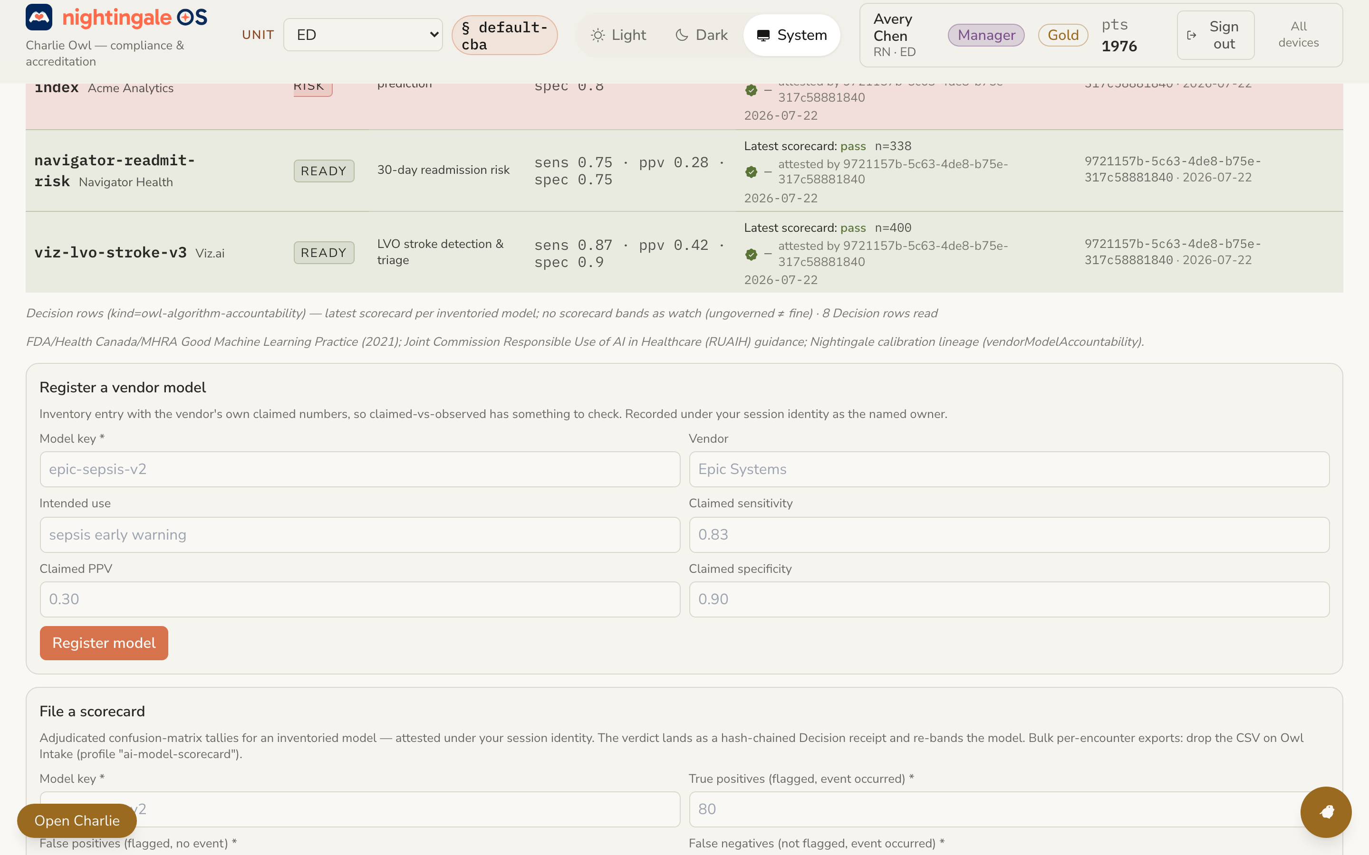Image resolution: width=1369 pixels, height=855 pixels.
Task: Click 'Latest scorecard: pass n=400' text
Action: pos(828,228)
